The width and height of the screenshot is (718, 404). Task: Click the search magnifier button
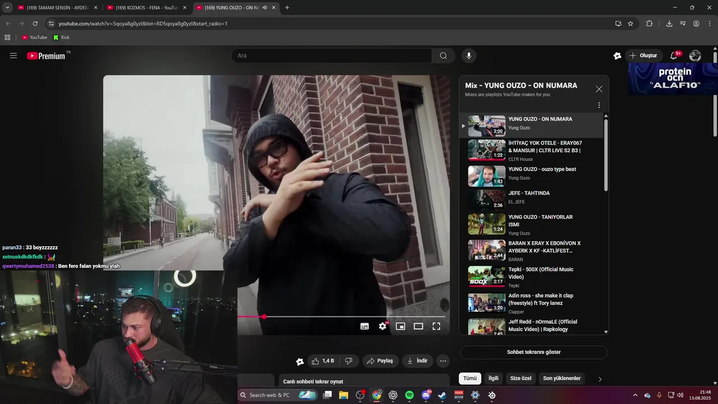443,56
